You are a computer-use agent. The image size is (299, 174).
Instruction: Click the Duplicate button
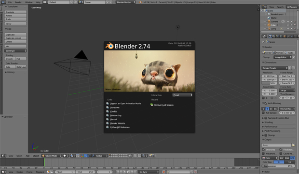click(15, 35)
